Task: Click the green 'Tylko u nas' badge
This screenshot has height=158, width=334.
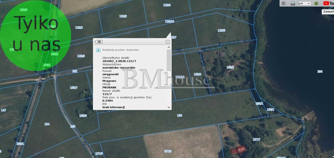Action: [35, 35]
